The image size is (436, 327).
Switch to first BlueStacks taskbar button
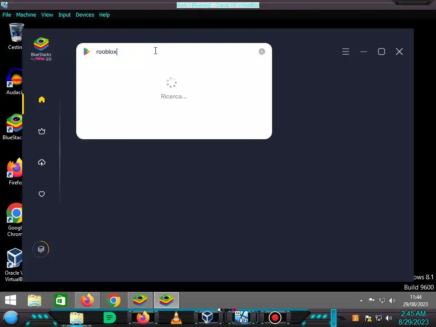(x=140, y=300)
